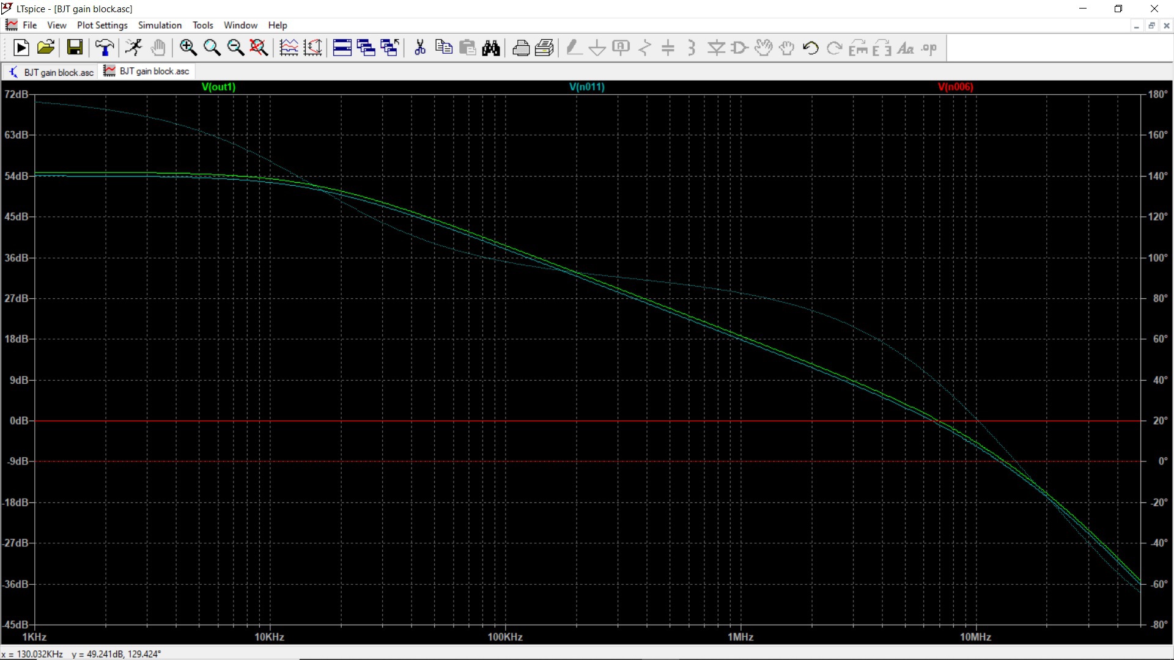Click the cyan V(n011) trace label
Image resolution: width=1174 pixels, height=660 pixels.
[587, 87]
